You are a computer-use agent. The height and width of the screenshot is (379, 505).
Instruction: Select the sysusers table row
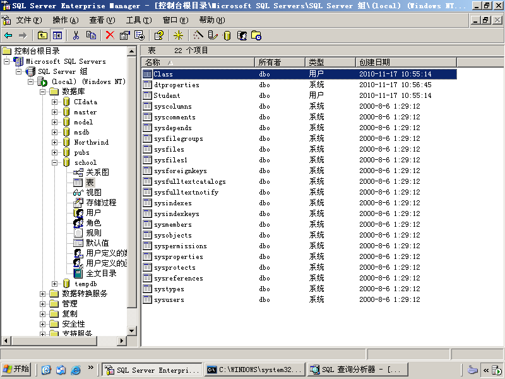[299, 299]
